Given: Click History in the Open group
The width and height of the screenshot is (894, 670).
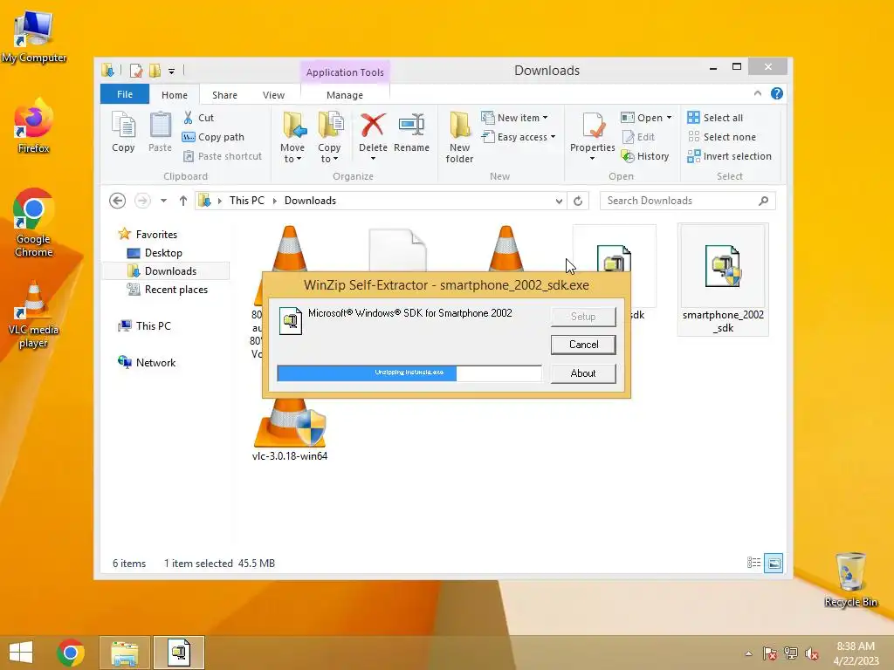Looking at the screenshot, I should point(645,156).
